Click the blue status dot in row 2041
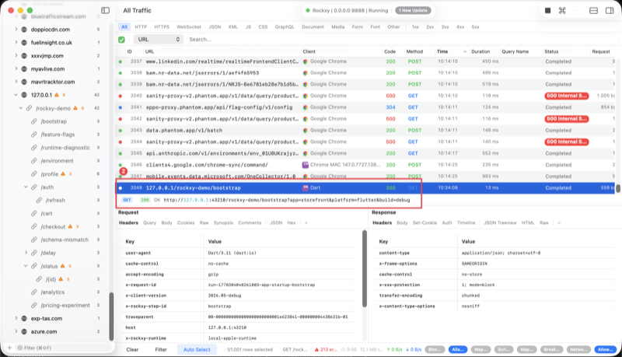Screen dimensions: 622x357 pyautogui.click(x=121, y=107)
